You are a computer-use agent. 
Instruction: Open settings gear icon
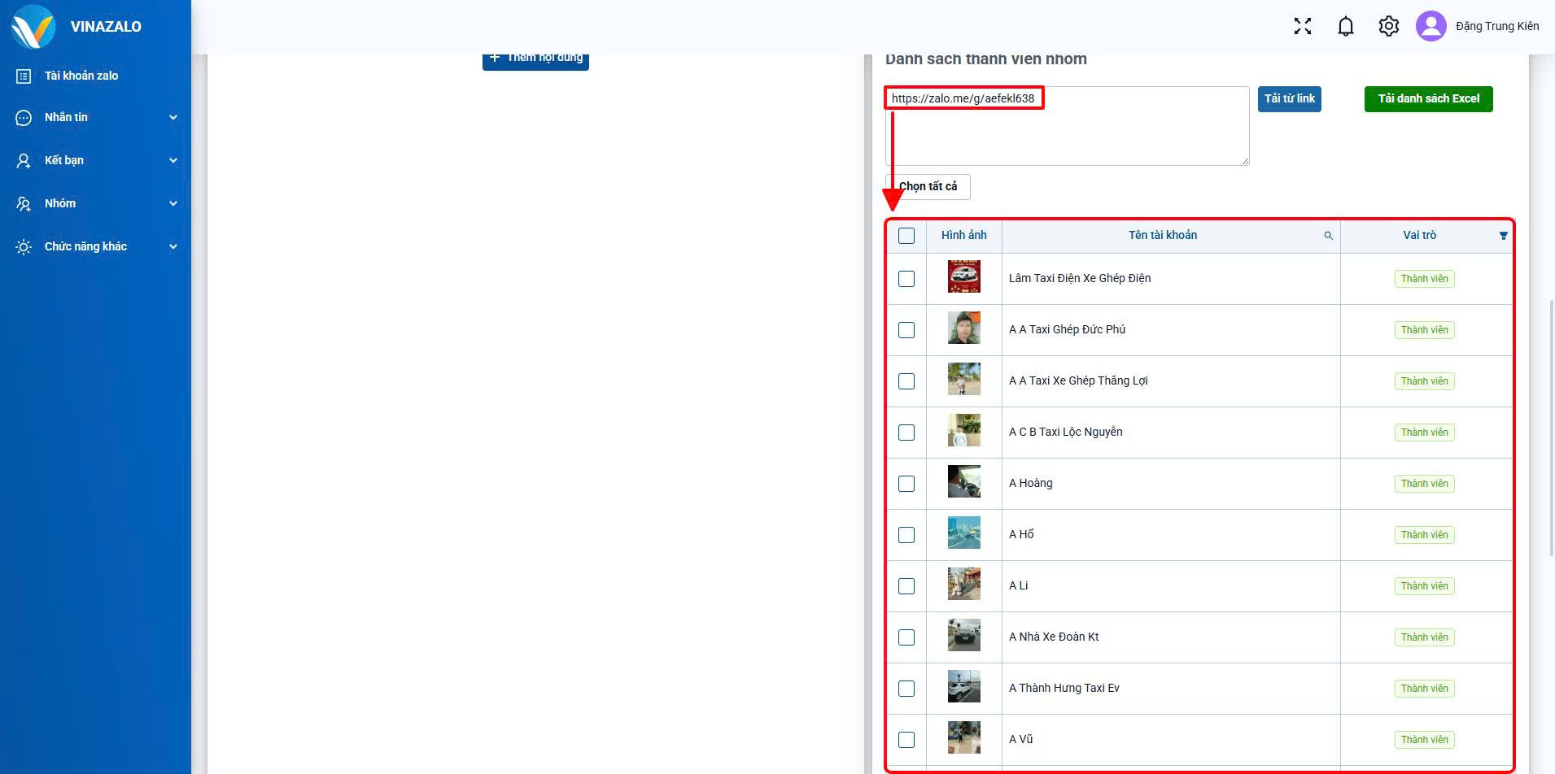pyautogui.click(x=1389, y=26)
